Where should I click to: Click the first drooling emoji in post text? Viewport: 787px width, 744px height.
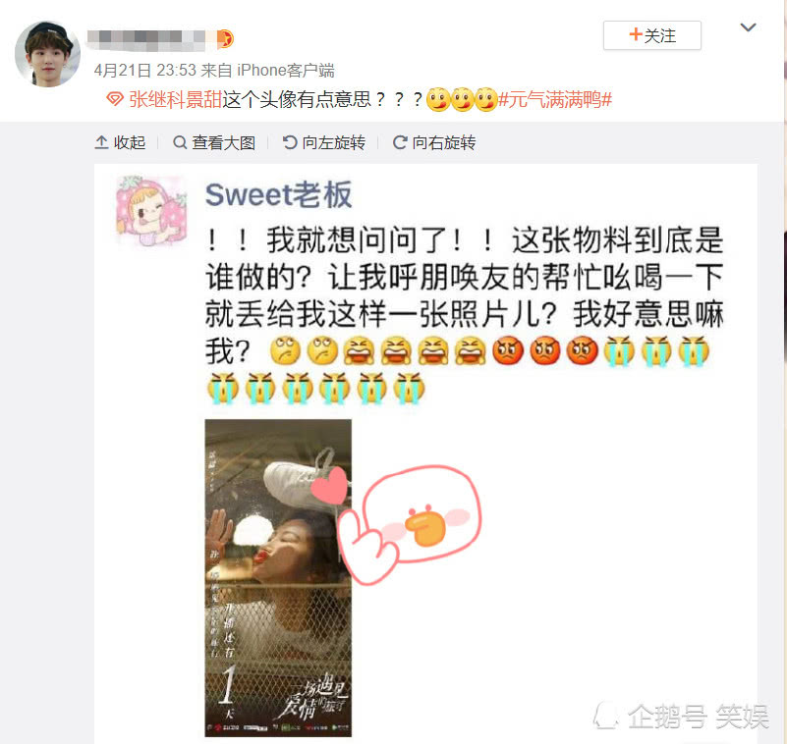click(437, 99)
